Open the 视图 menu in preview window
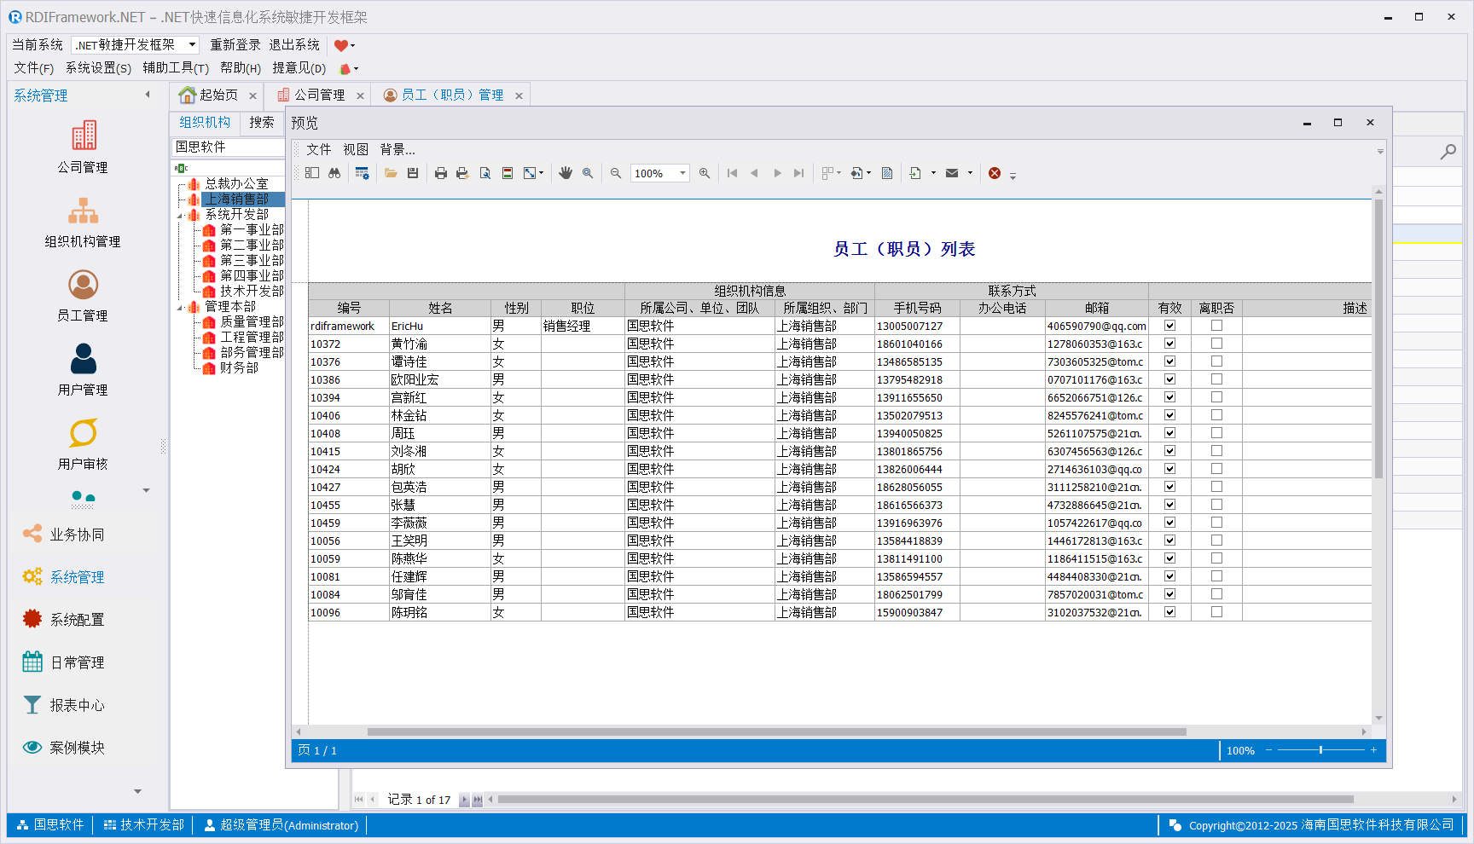 click(356, 149)
